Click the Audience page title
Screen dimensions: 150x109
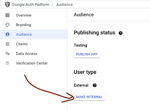coord(84,15)
